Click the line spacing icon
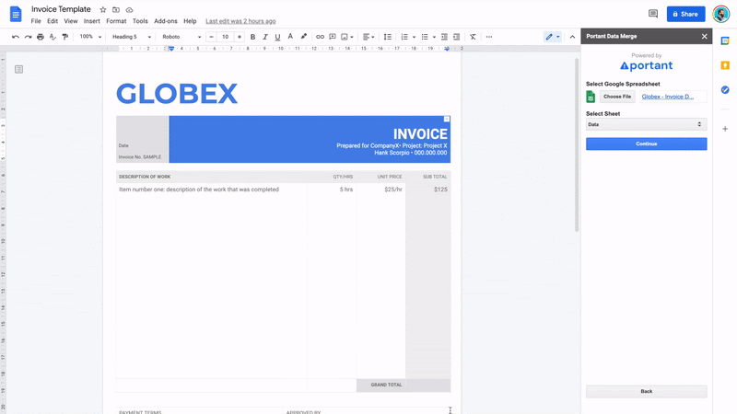 tap(387, 37)
